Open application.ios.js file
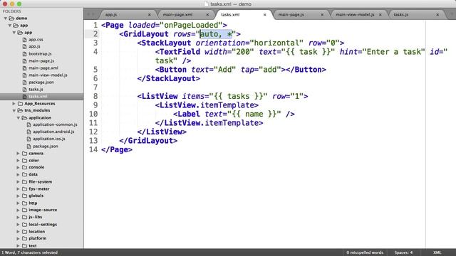 (x=49, y=139)
